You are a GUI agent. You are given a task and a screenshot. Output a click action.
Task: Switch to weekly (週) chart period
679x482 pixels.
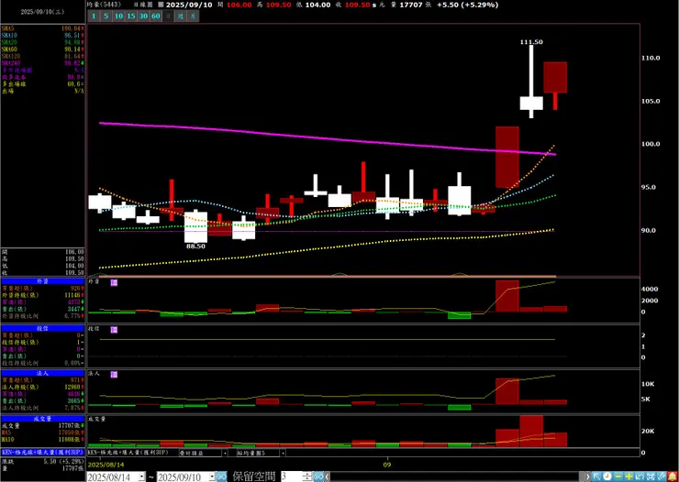pyautogui.click(x=181, y=16)
